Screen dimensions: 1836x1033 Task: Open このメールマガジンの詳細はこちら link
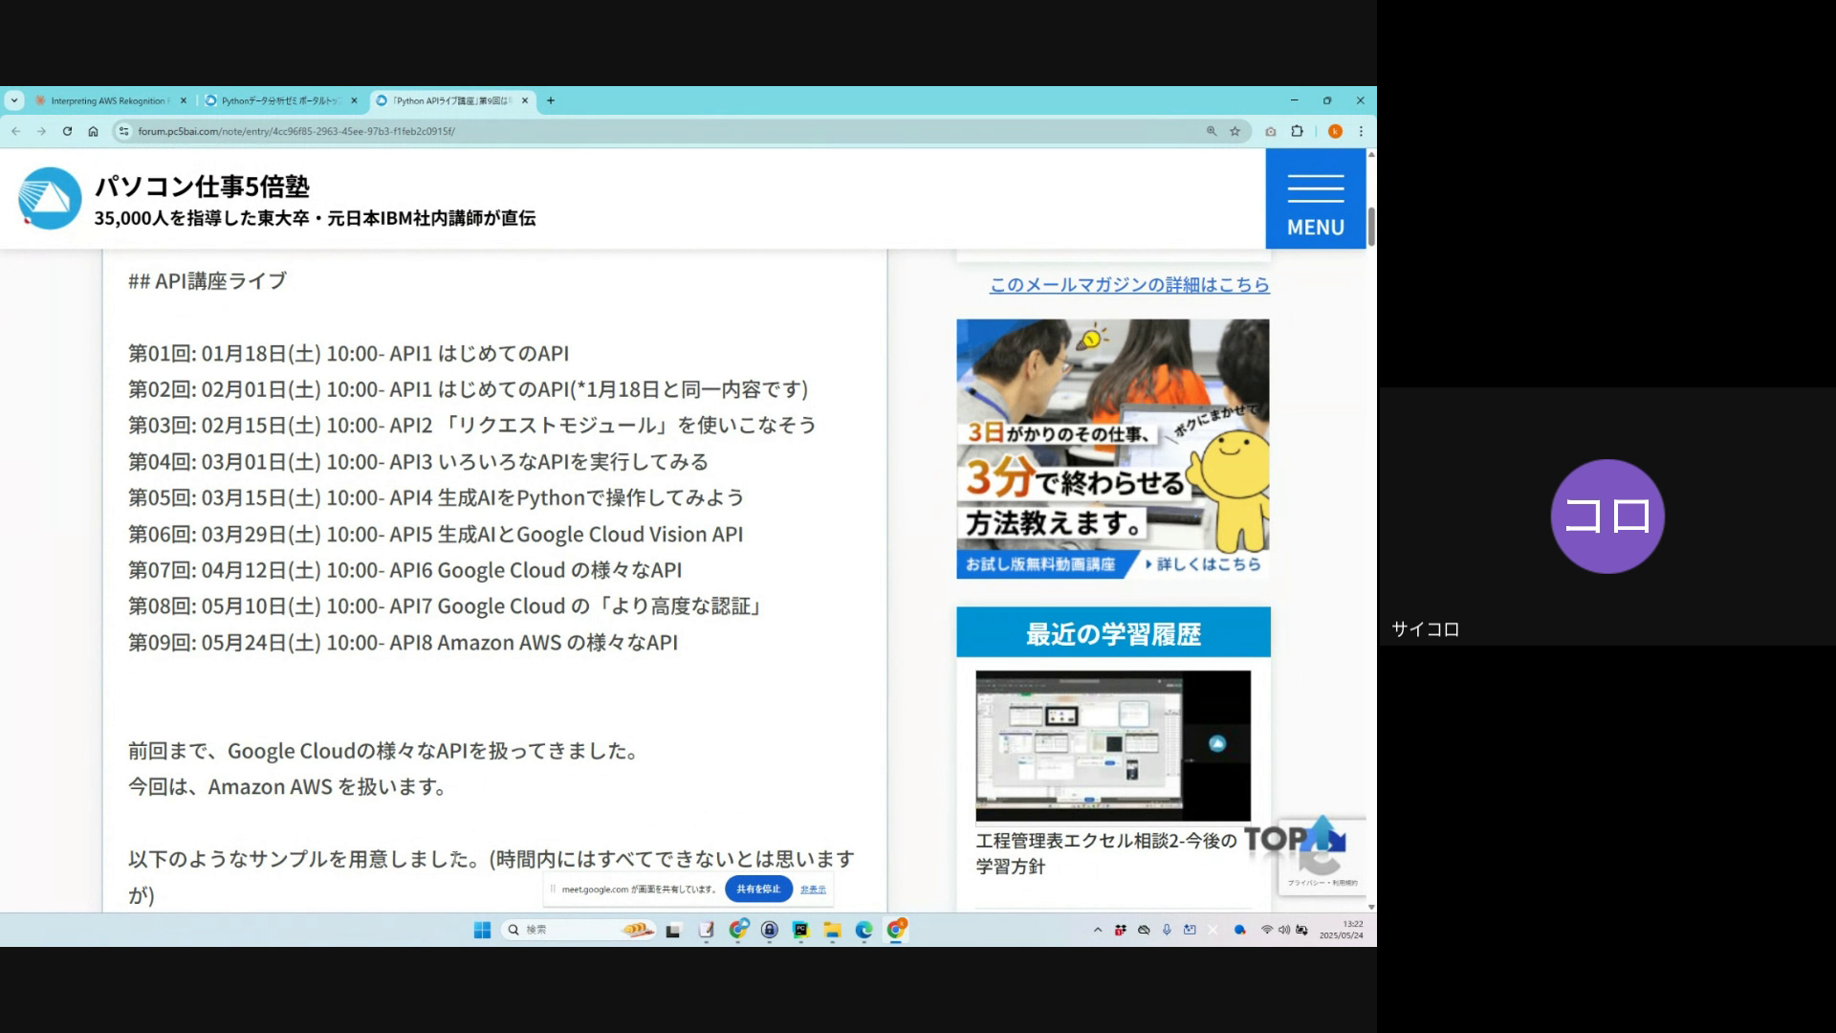(x=1129, y=284)
